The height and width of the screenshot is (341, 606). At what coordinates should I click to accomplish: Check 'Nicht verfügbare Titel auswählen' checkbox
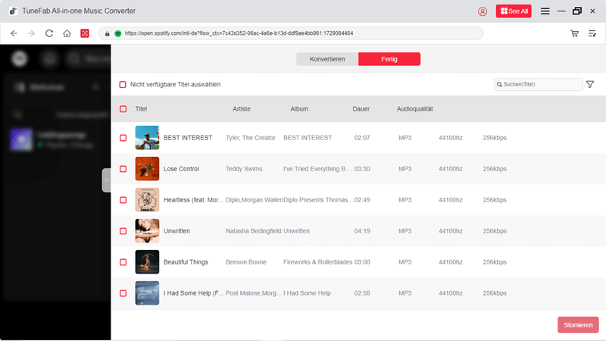123,85
